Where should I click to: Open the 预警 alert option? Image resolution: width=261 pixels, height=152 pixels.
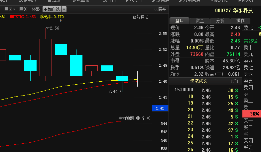pos(36,10)
